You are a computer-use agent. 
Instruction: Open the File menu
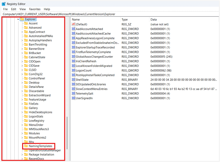tap(5, 9)
